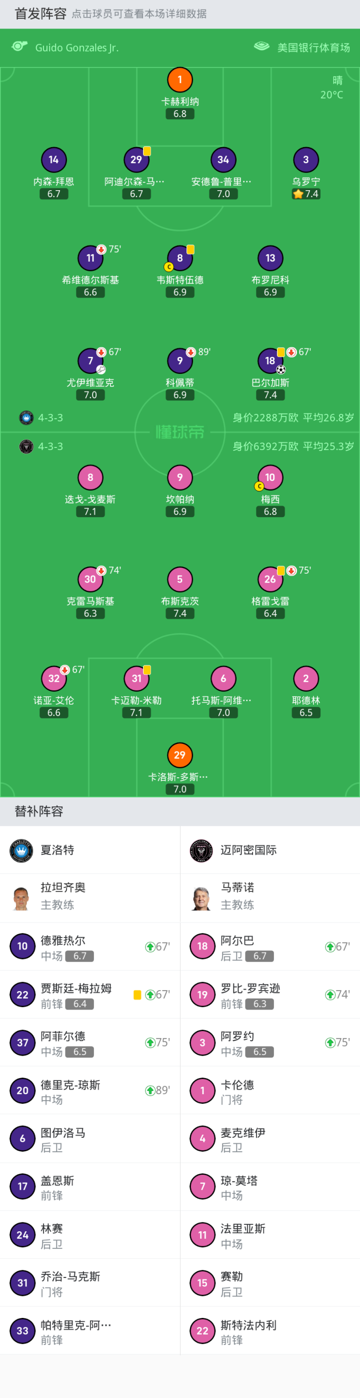Tap the 夏洛特 team crest in substitutes
Viewport: 360px width, 1398px height.
click(x=21, y=850)
